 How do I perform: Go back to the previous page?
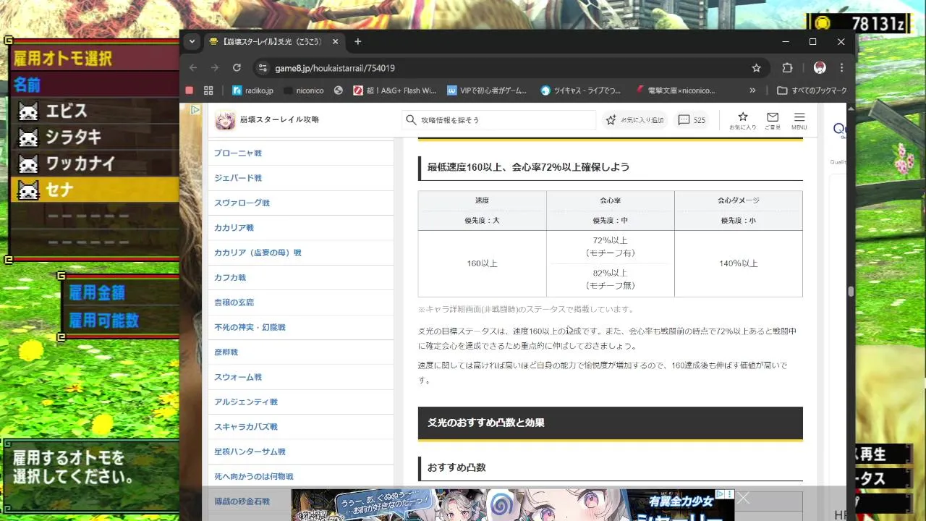click(193, 68)
